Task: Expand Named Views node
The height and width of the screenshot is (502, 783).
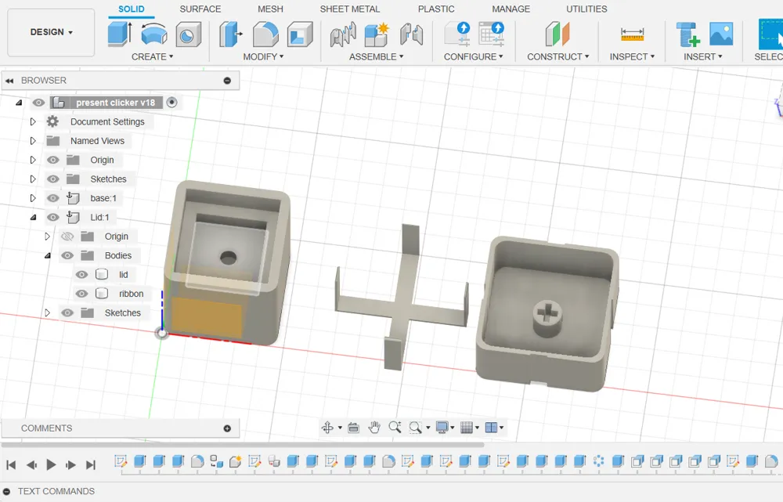Action: (x=33, y=141)
